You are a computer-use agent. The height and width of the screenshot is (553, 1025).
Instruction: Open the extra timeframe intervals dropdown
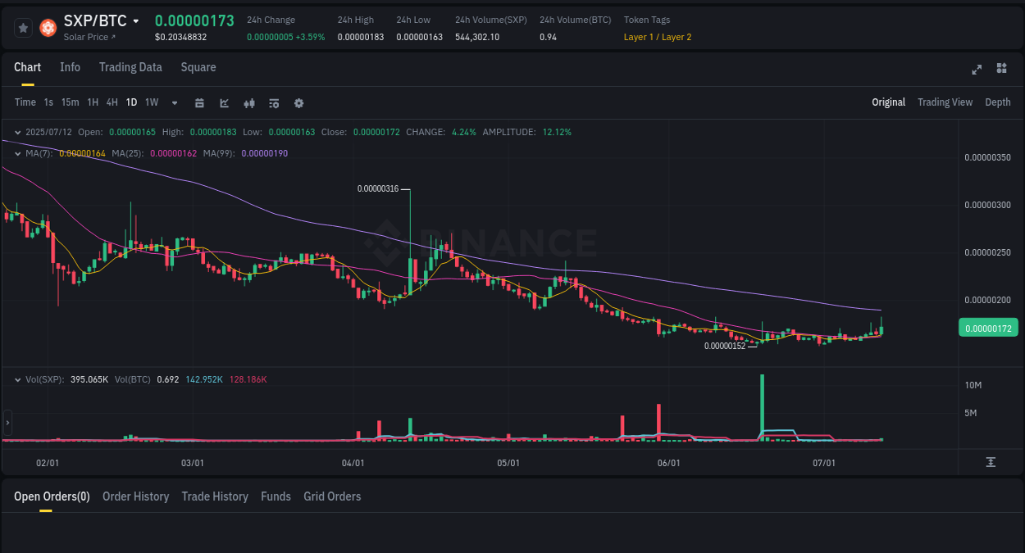pyautogui.click(x=173, y=103)
